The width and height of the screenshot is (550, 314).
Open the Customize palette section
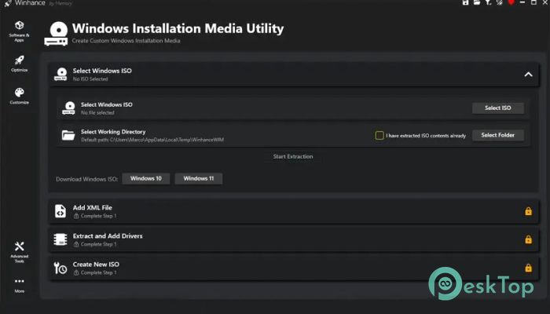(x=20, y=96)
